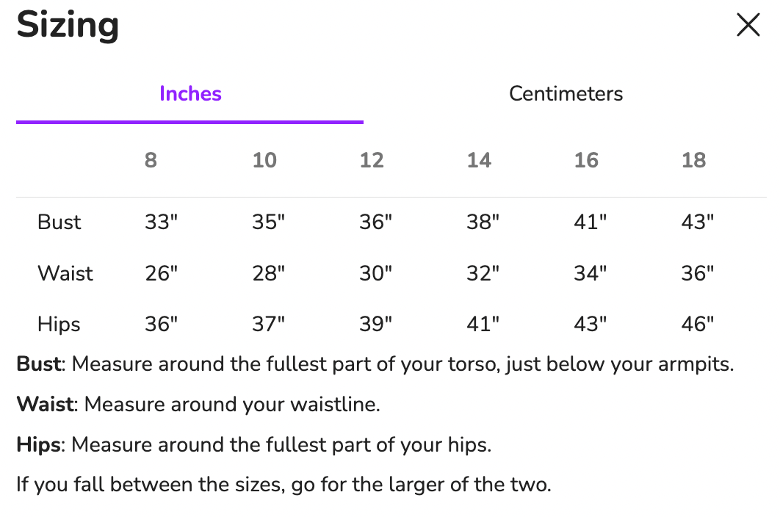780x517 pixels.
Task: Click the bold Bust measuring instruction label
Action: click(x=40, y=364)
